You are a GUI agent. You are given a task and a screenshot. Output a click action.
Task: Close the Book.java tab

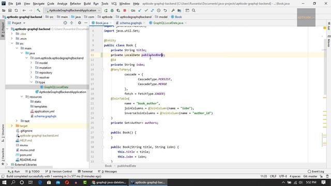tap(111, 23)
